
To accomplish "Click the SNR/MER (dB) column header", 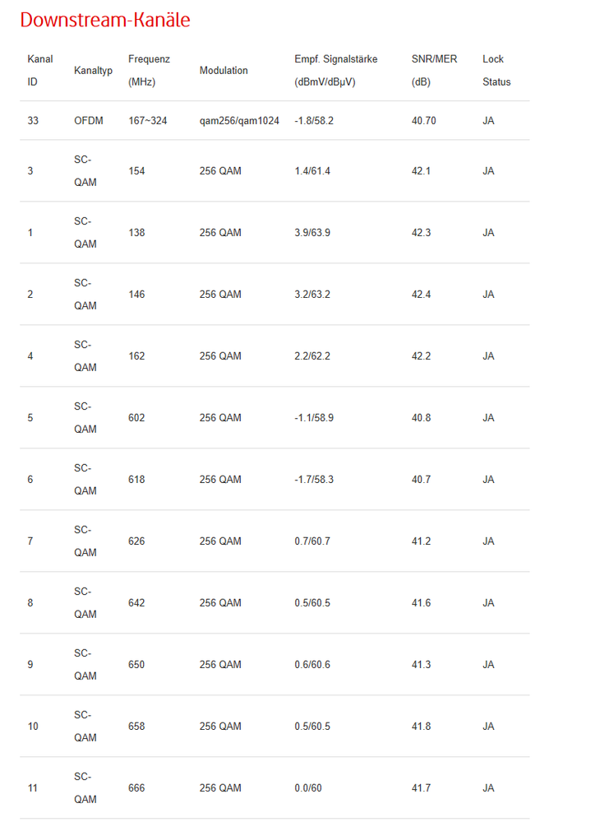I will coord(434,70).
